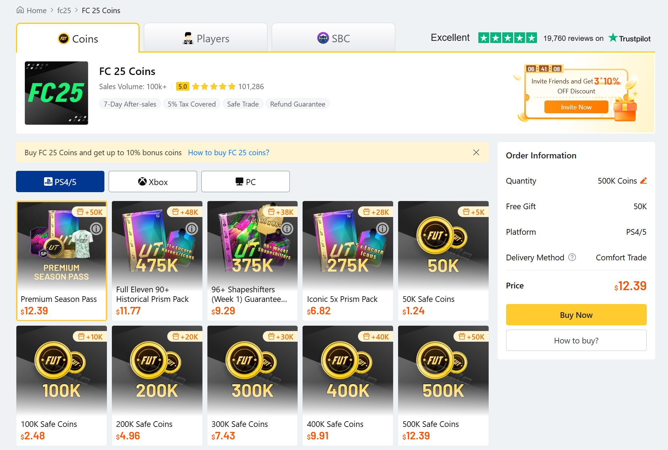Click the Safe Trade tag
Image resolution: width=668 pixels, height=450 pixels.
[x=243, y=104]
